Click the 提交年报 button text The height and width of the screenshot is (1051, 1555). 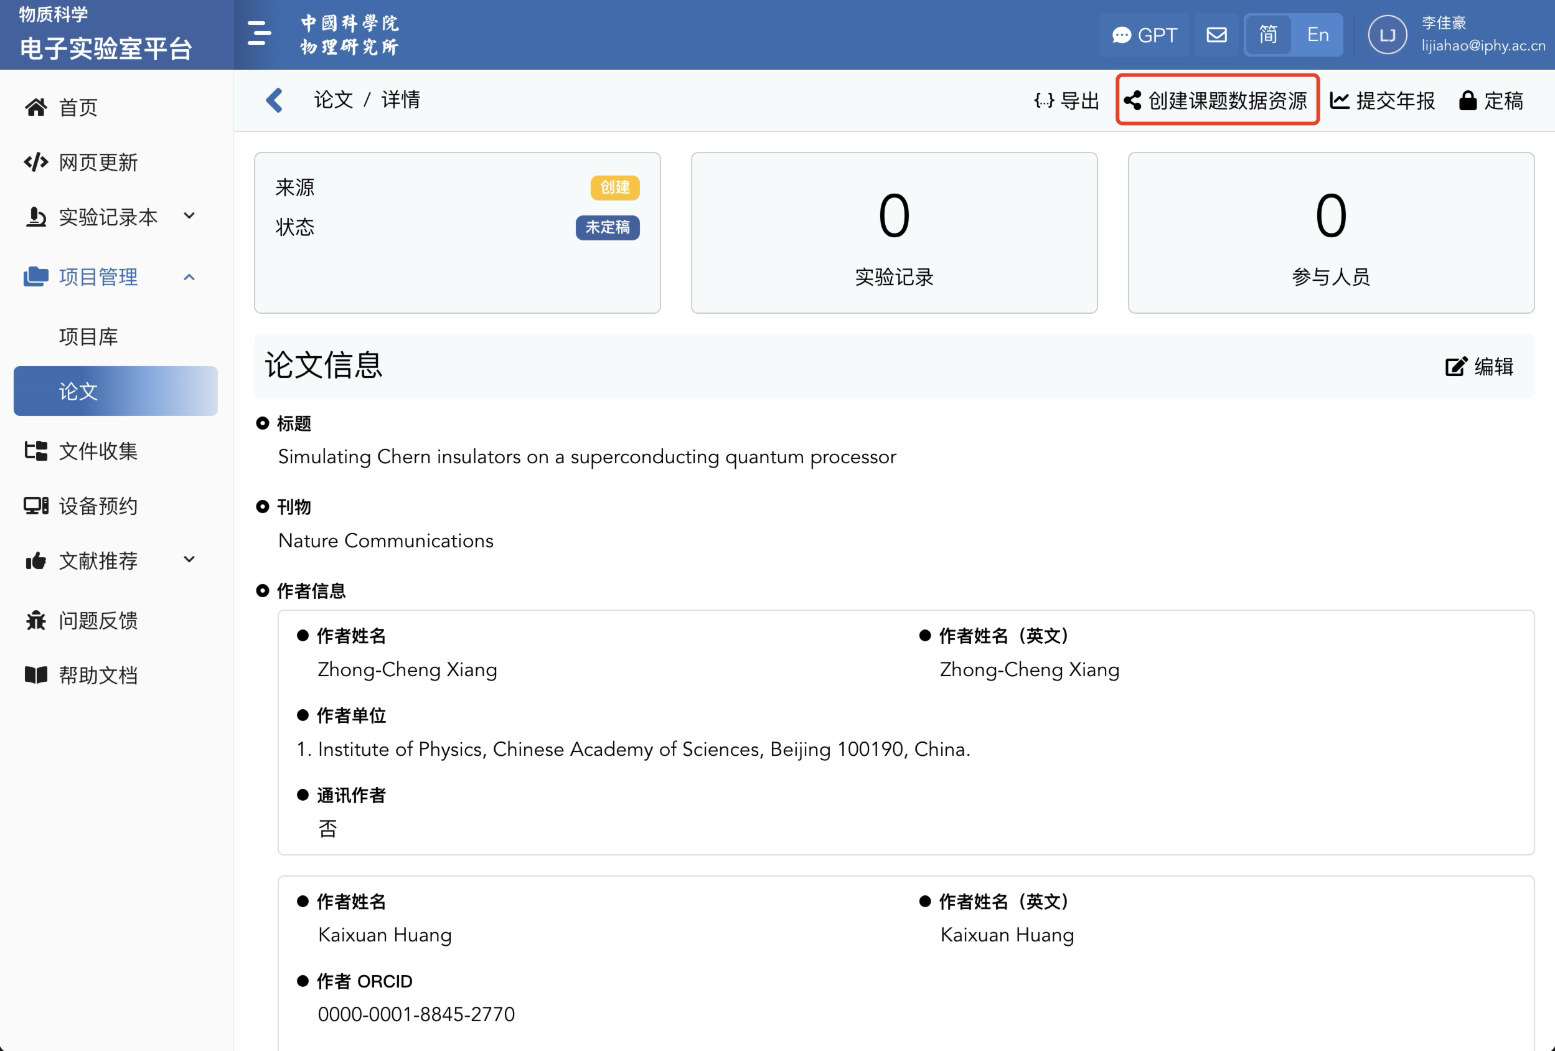tap(1395, 101)
